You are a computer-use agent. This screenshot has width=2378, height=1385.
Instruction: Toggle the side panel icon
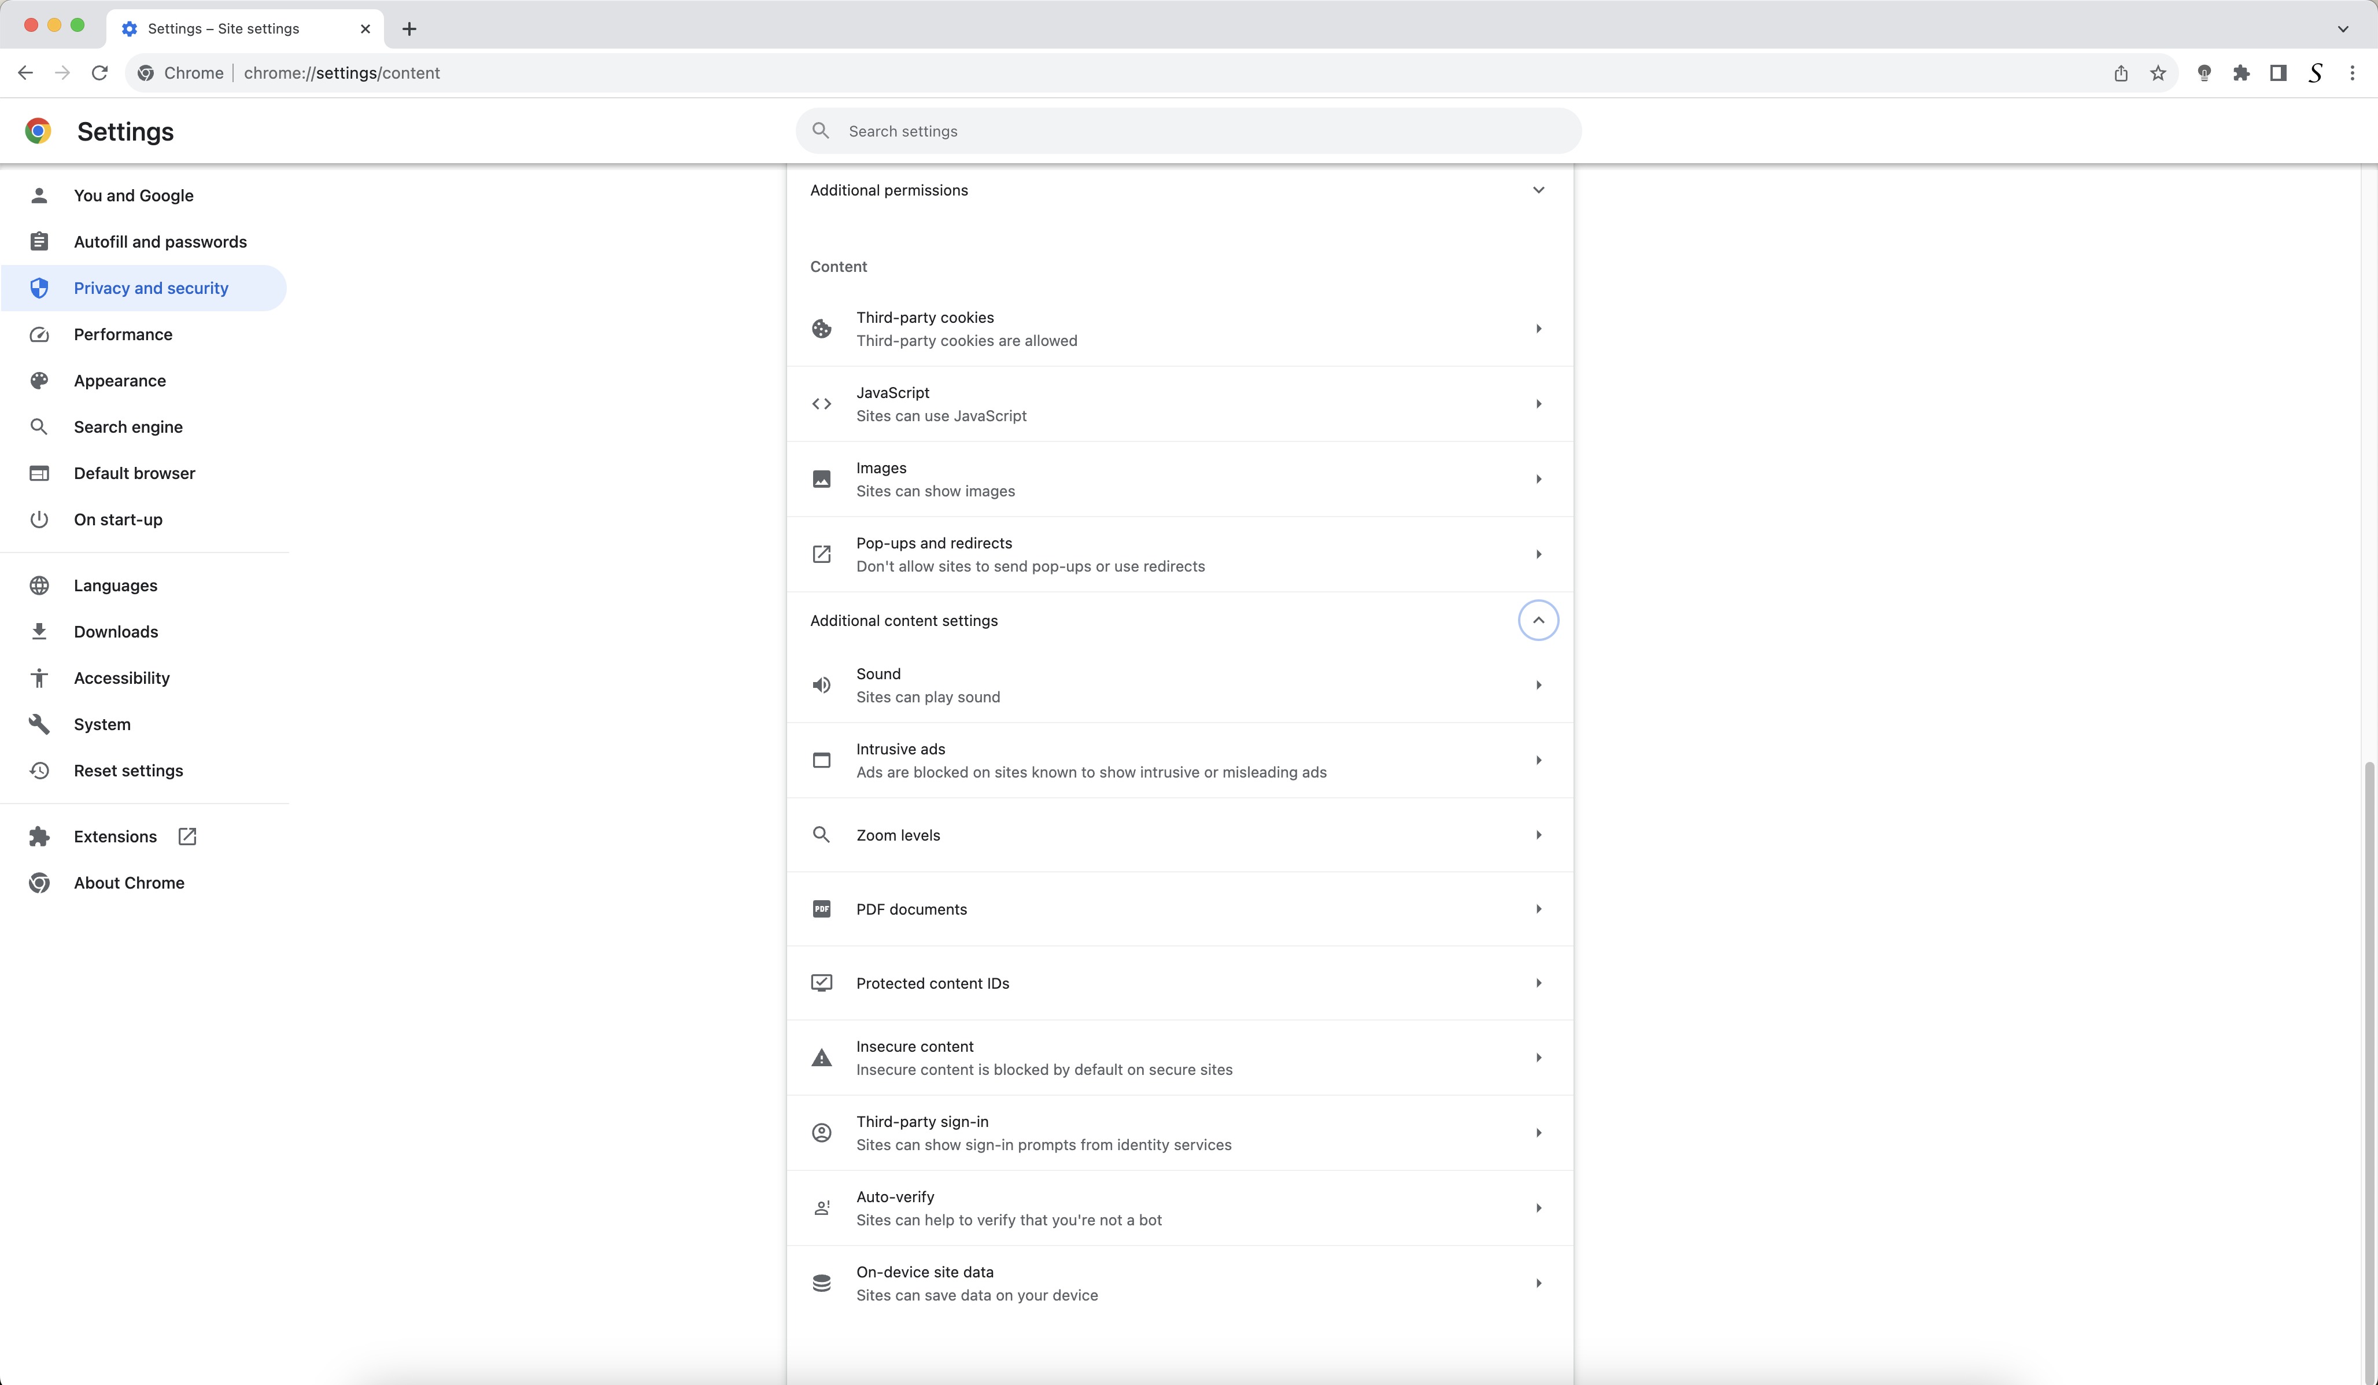(2278, 73)
